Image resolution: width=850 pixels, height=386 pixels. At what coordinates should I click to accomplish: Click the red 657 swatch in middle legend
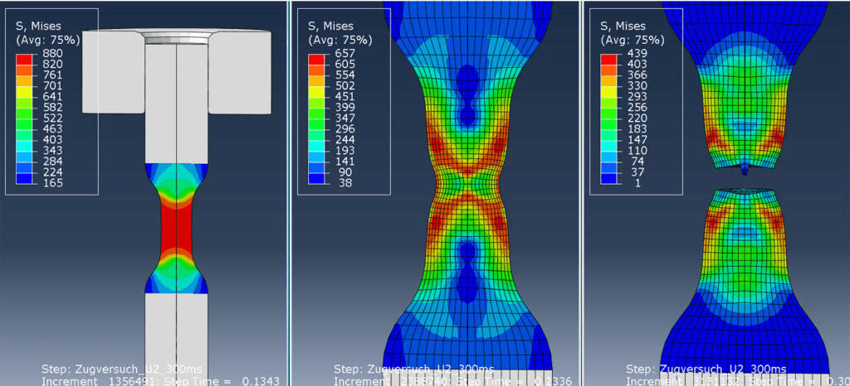tap(316, 58)
